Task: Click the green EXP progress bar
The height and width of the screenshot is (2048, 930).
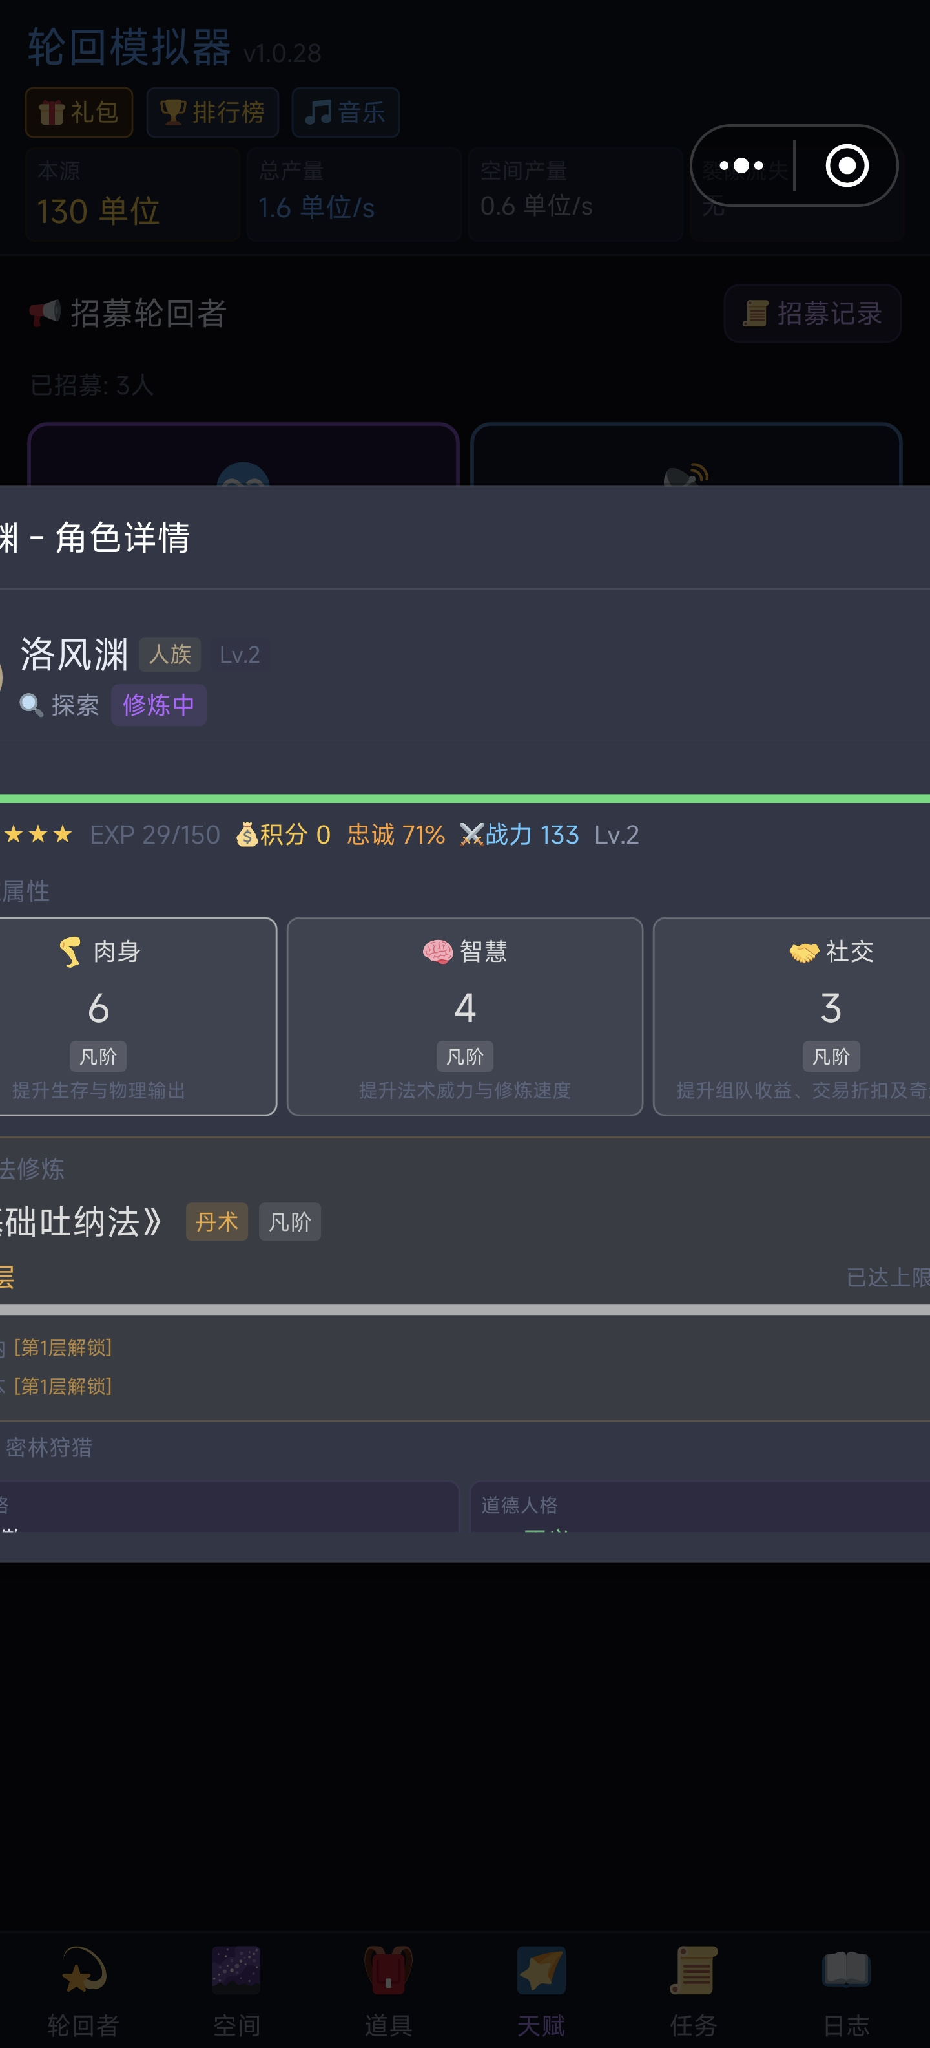Action: pos(464,798)
